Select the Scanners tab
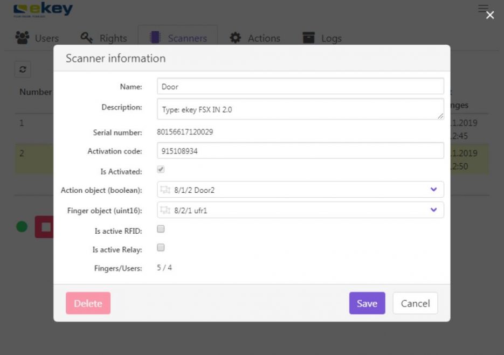 pos(178,38)
